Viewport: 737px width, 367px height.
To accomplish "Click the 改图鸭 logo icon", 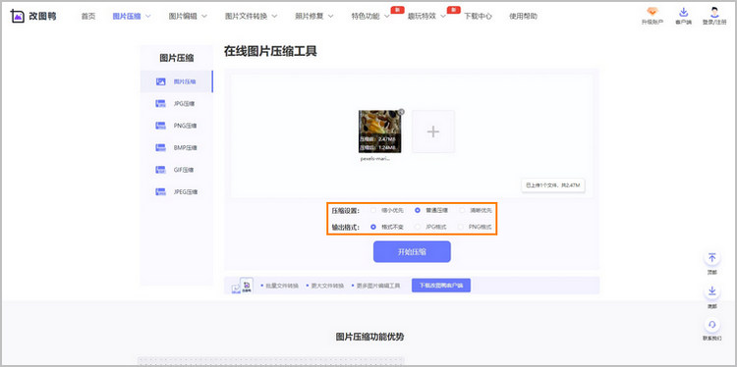I will click(x=18, y=16).
